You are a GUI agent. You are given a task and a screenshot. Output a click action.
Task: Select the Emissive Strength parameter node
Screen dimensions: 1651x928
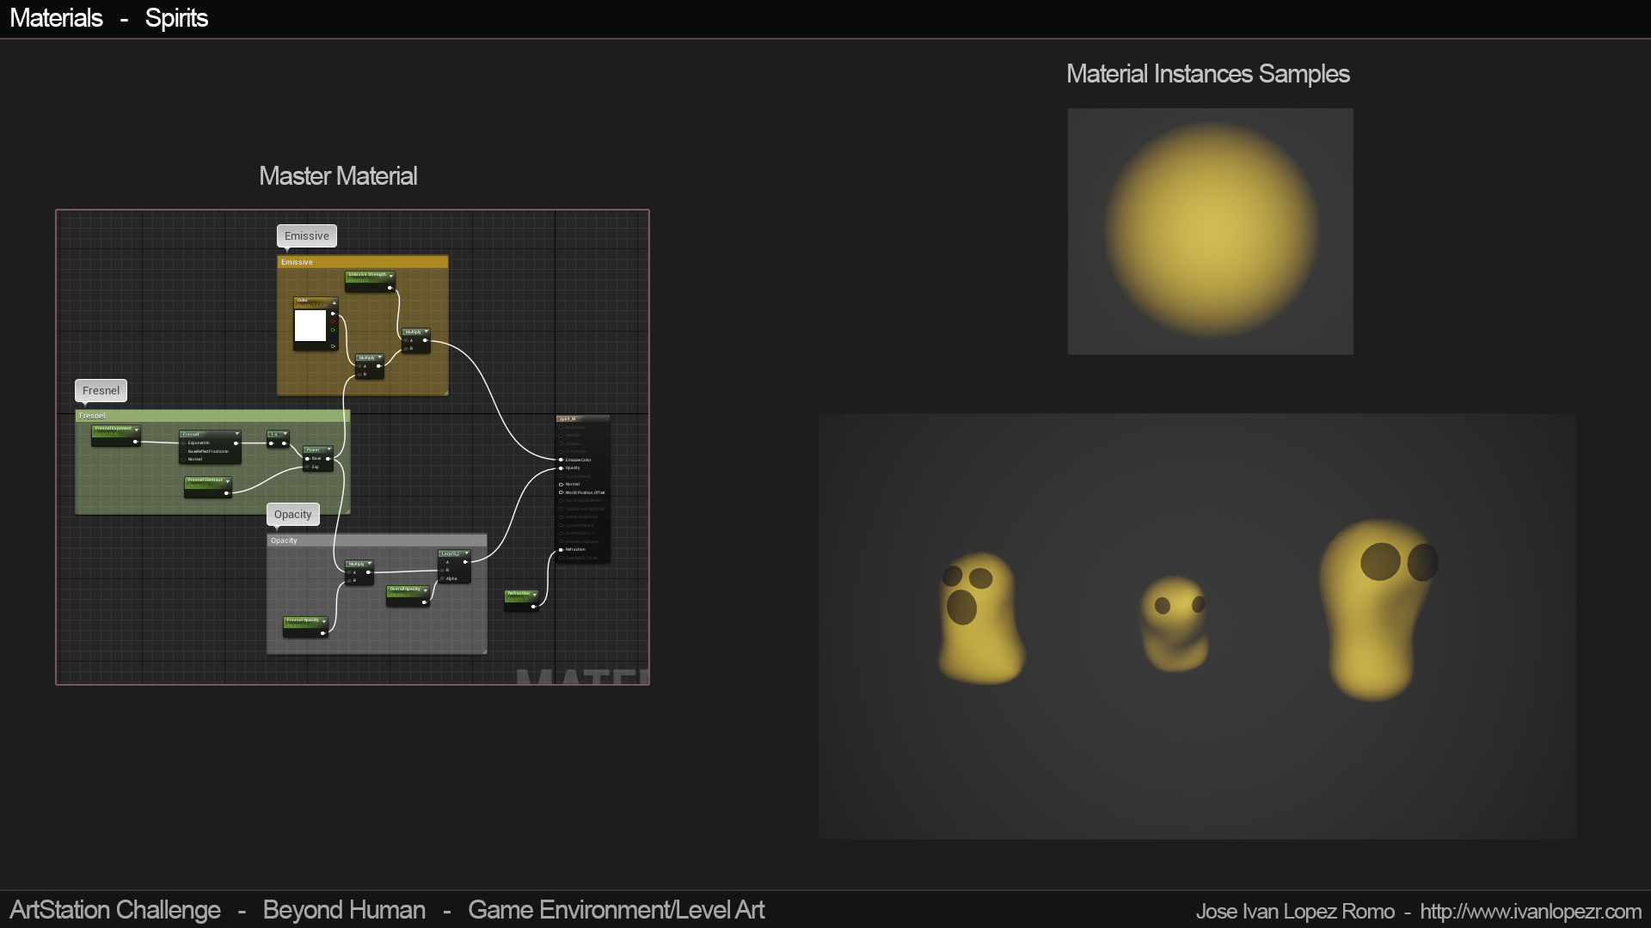coord(370,281)
